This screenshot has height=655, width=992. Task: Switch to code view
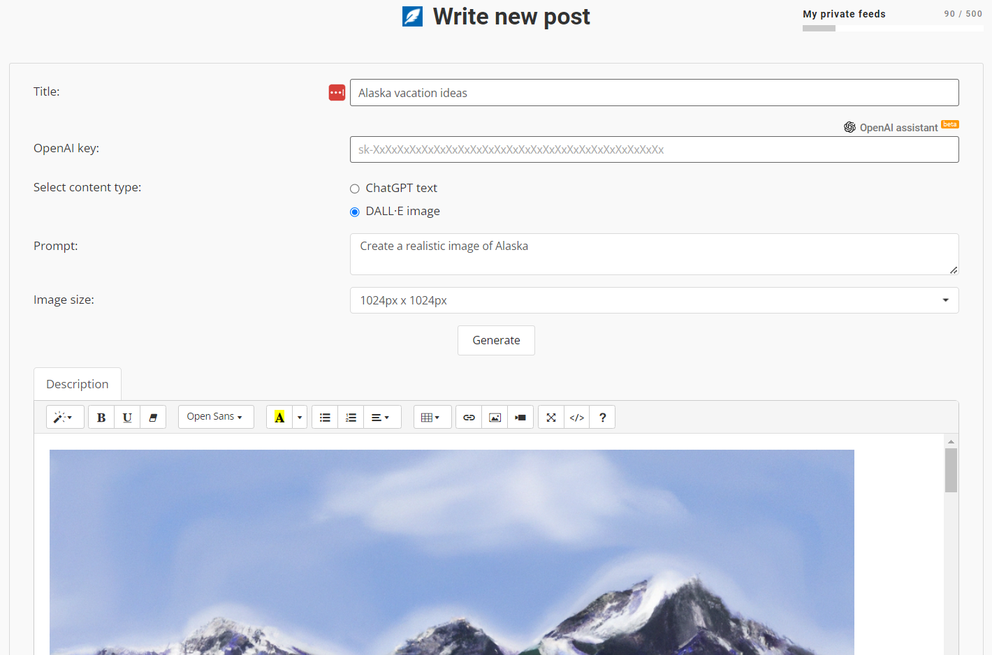(x=577, y=417)
